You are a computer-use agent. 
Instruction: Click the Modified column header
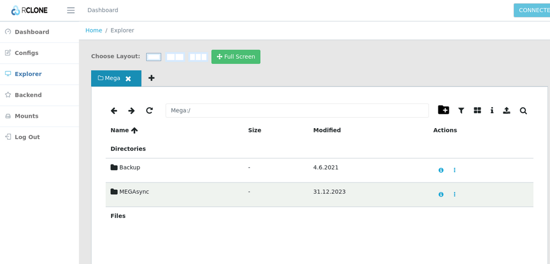click(327, 130)
